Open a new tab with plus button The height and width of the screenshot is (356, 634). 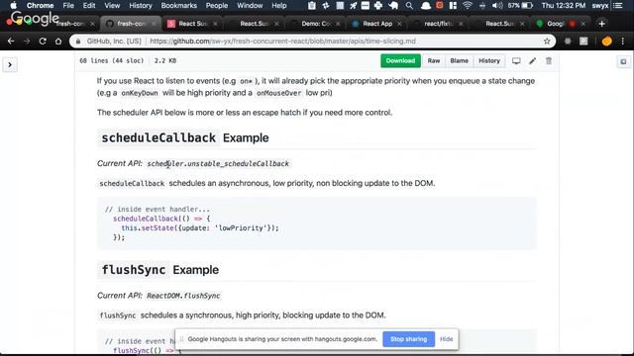tap(601, 24)
